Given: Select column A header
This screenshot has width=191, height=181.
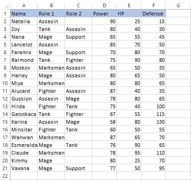Looking at the screenshot, I should coord(24,5).
